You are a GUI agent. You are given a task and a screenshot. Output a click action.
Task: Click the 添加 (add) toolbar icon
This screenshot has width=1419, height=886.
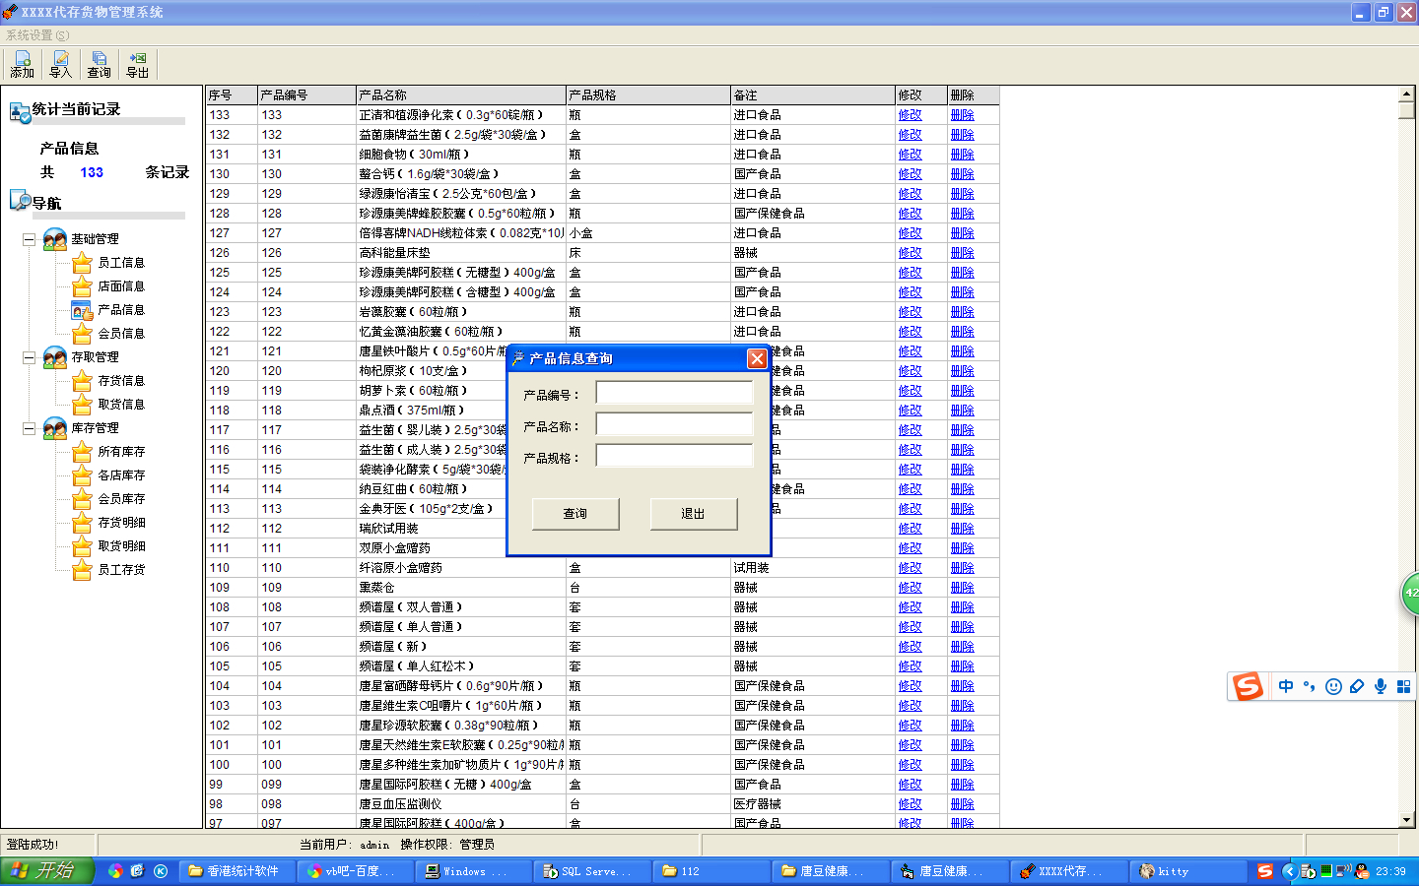(22, 65)
